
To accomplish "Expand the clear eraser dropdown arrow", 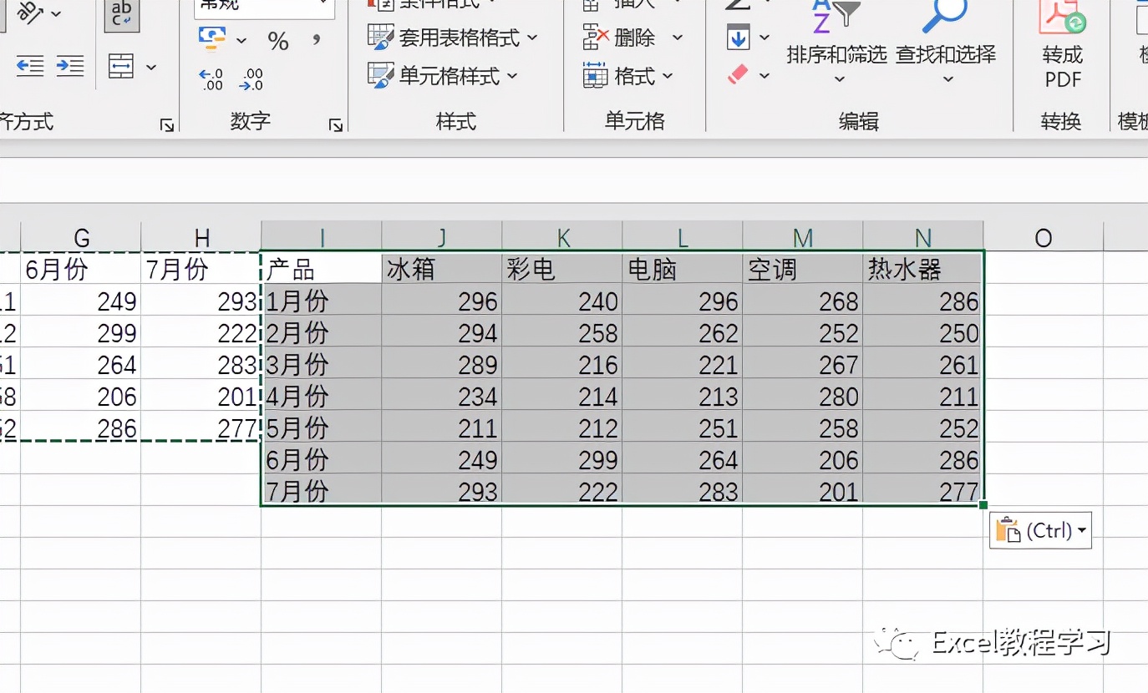I will (764, 76).
